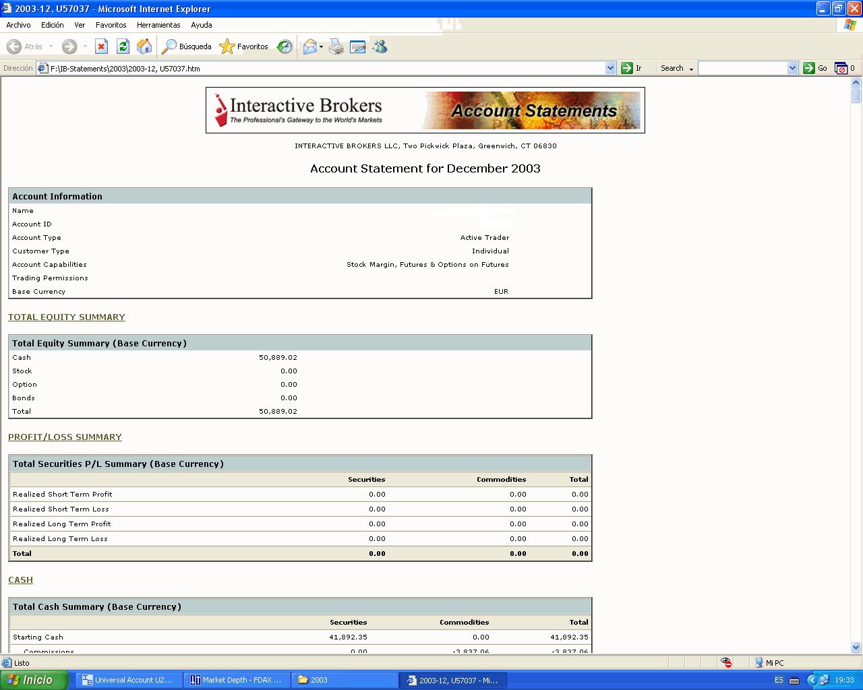
Task: Expand the address bar dropdown
Action: pyautogui.click(x=611, y=68)
